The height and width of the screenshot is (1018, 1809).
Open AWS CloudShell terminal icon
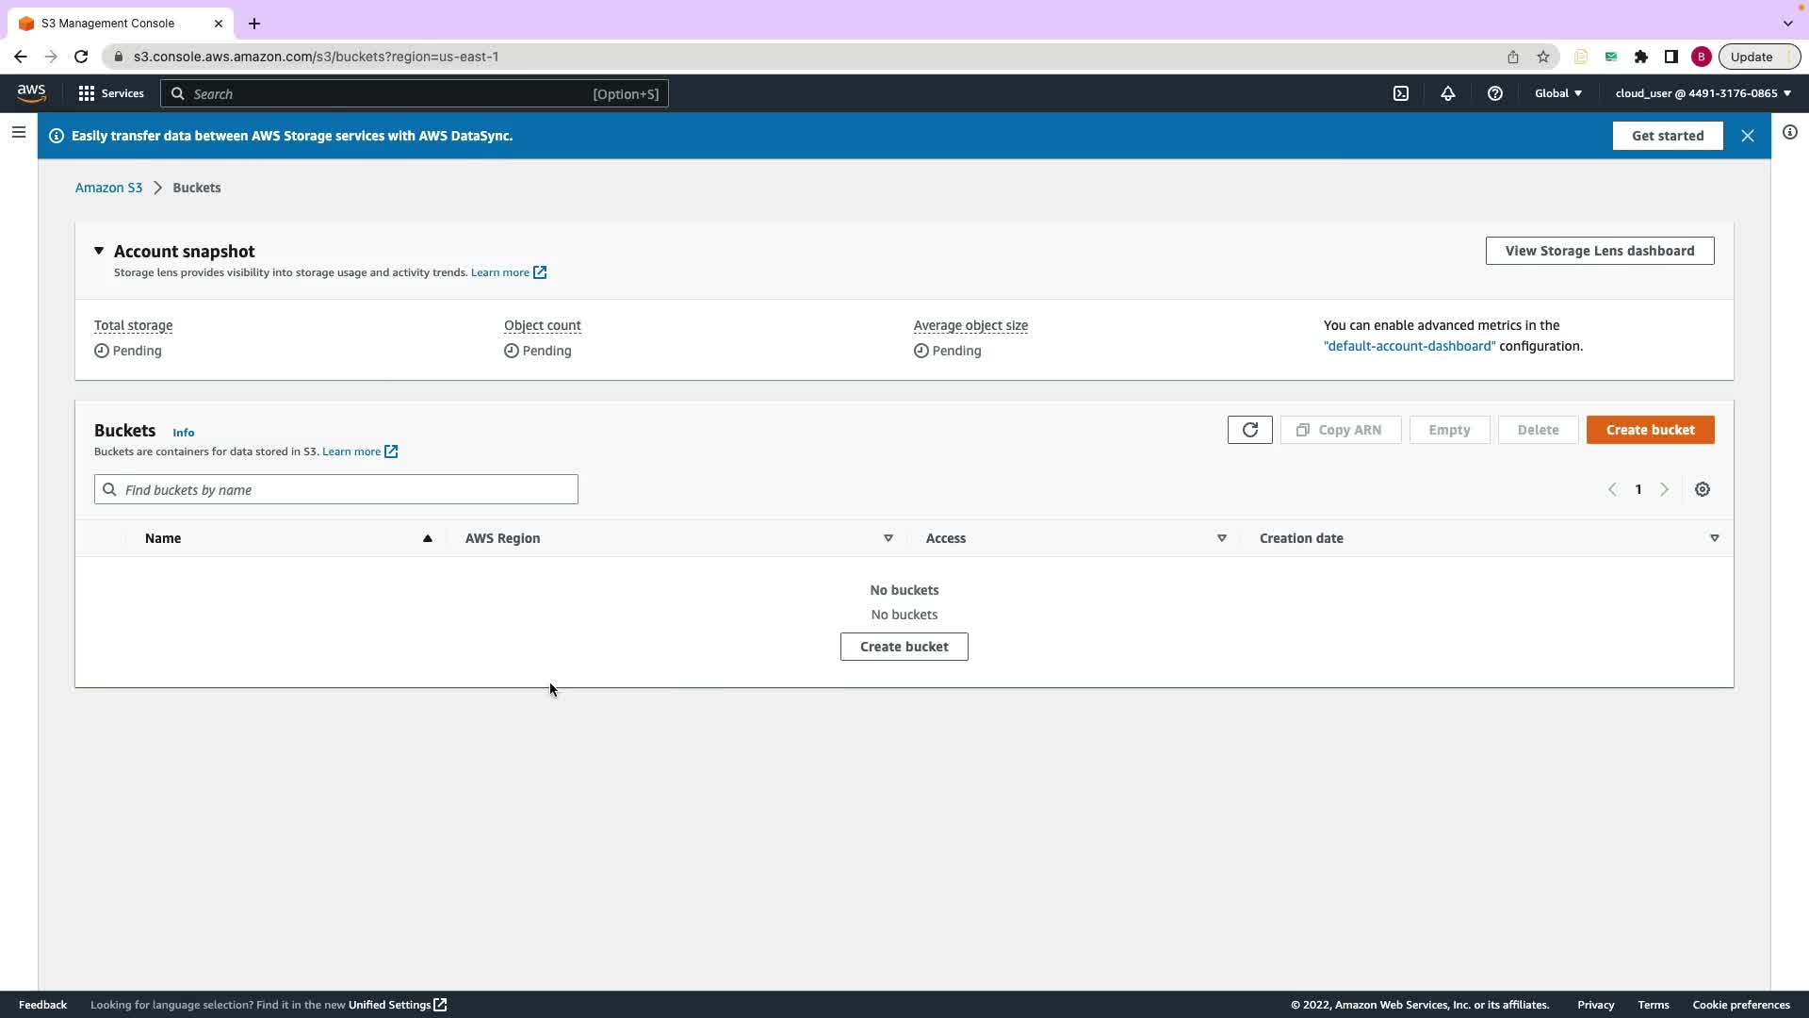click(x=1401, y=93)
